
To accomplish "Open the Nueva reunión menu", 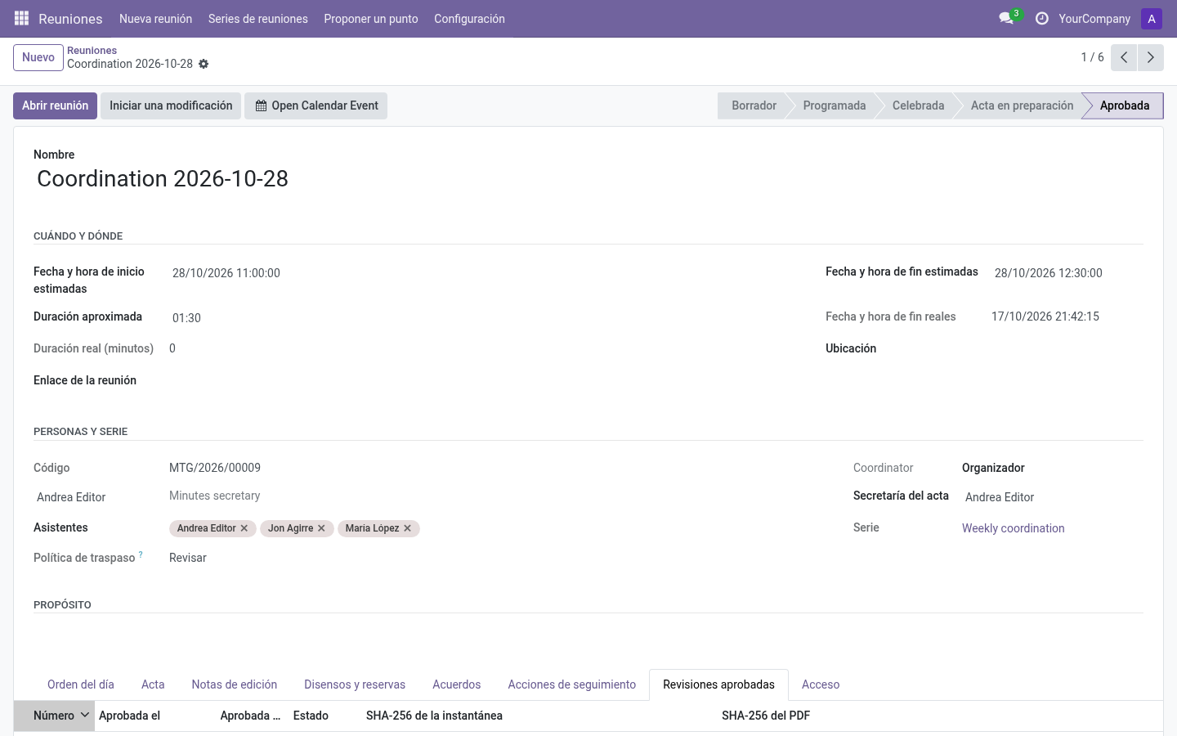I will pyautogui.click(x=155, y=19).
